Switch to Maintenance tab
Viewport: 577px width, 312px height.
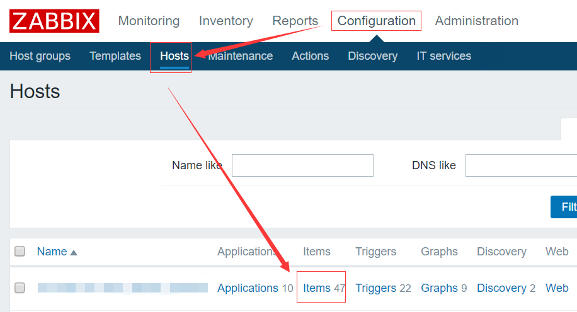(x=241, y=56)
